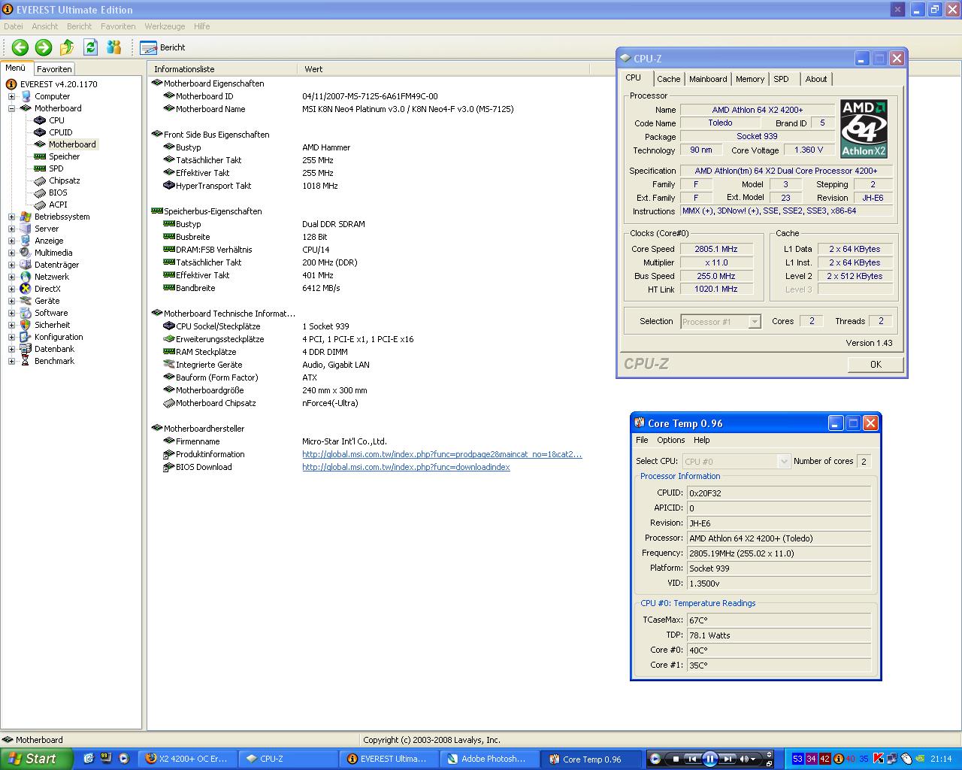Click the users toolbar icon beside Refresh
The image size is (962, 770).
114,47
